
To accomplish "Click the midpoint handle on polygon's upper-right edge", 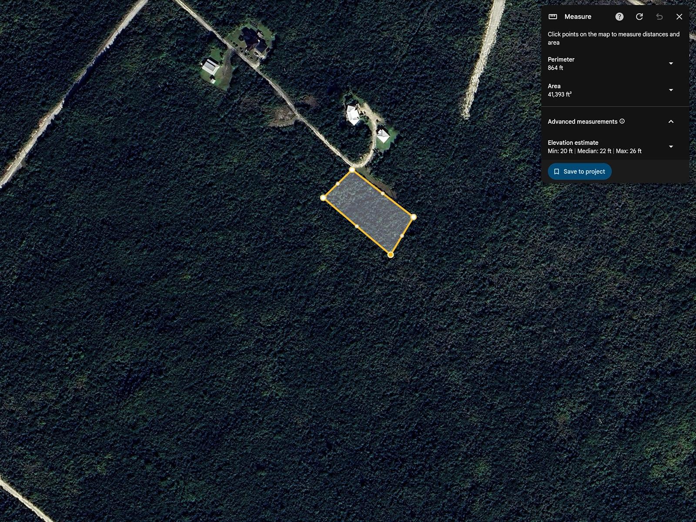I will 383,193.
